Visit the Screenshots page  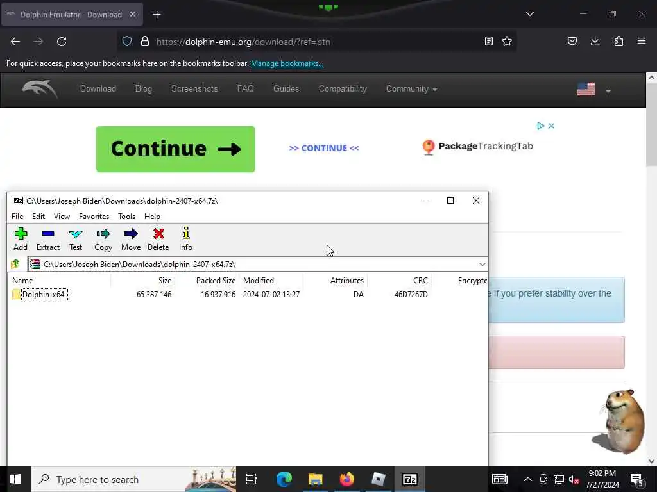coord(194,88)
